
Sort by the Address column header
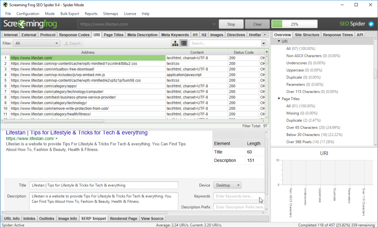tap(88, 52)
